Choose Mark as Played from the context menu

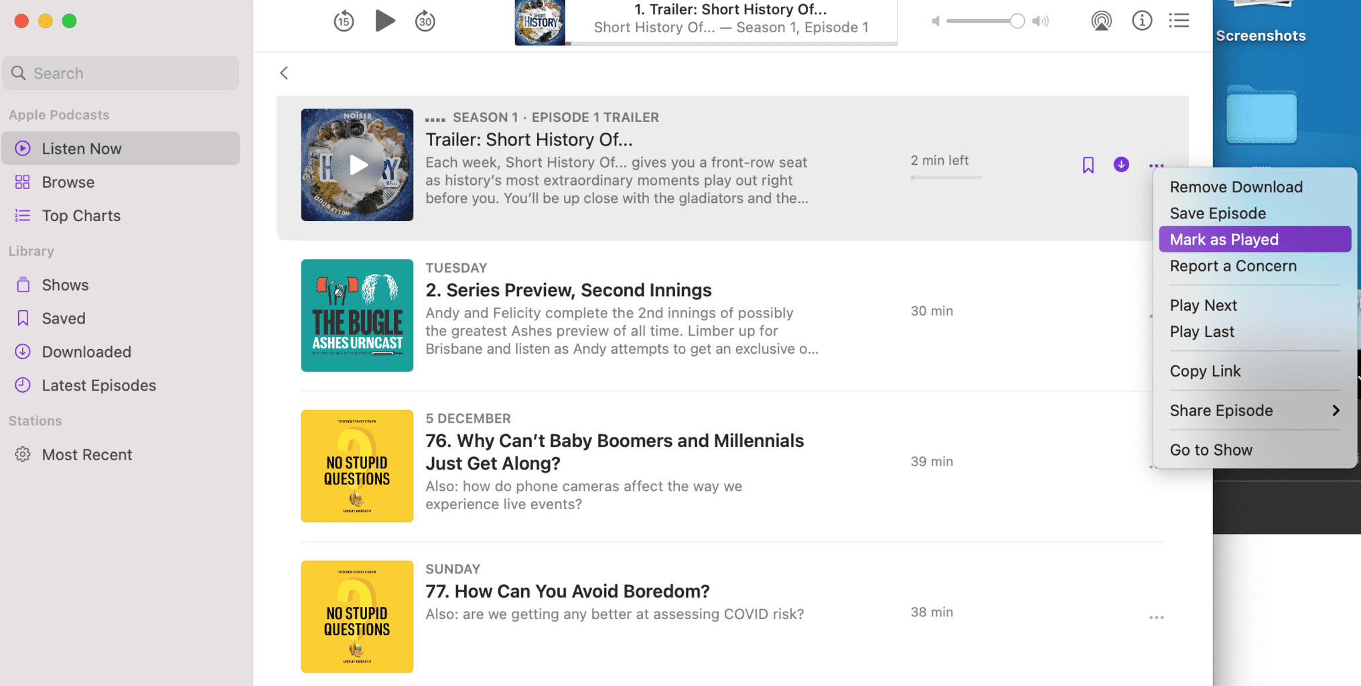pyautogui.click(x=1224, y=239)
